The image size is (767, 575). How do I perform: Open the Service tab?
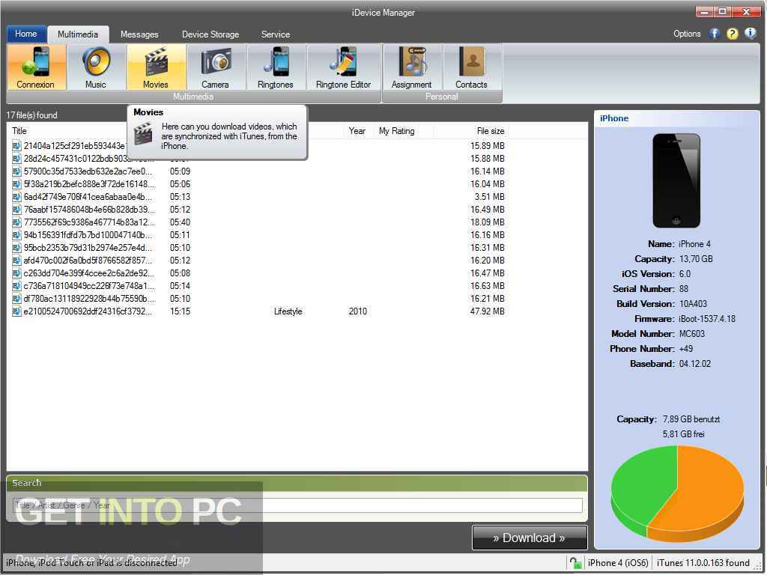click(x=276, y=34)
